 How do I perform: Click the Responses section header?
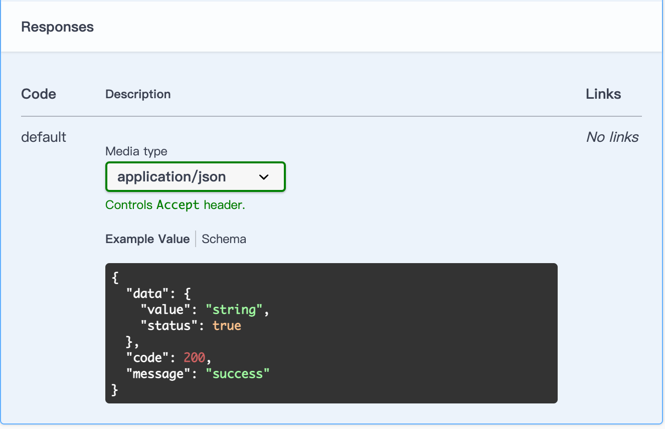(x=58, y=27)
